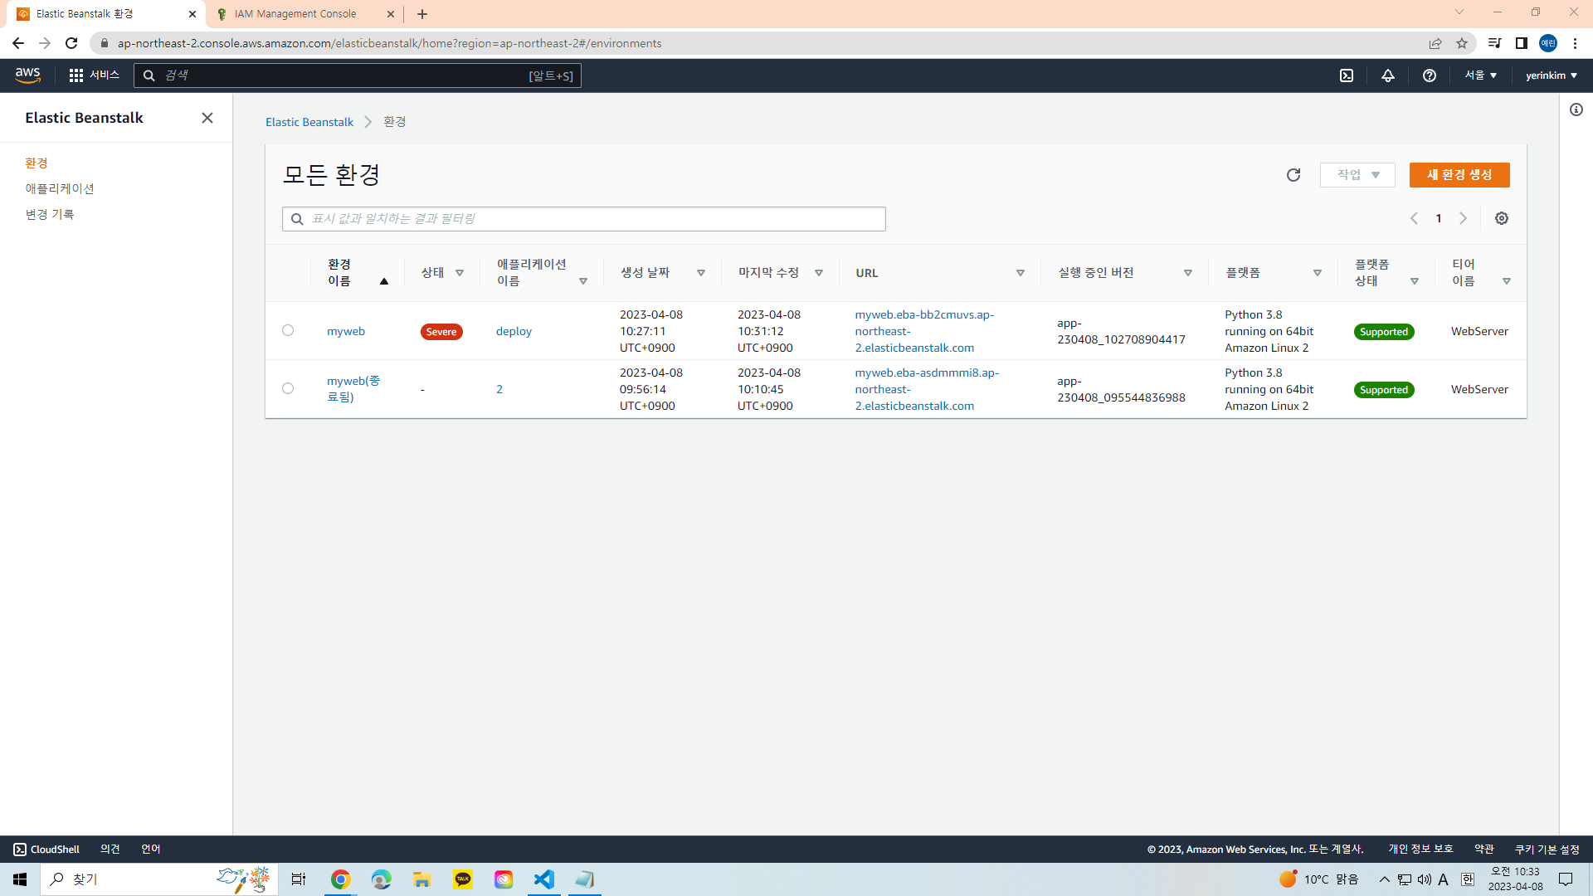Go to the previous results page
The height and width of the screenshot is (896, 1593).
point(1414,218)
